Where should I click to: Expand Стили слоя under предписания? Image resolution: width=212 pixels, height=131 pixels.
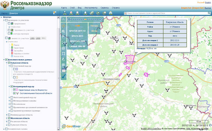click(9, 27)
